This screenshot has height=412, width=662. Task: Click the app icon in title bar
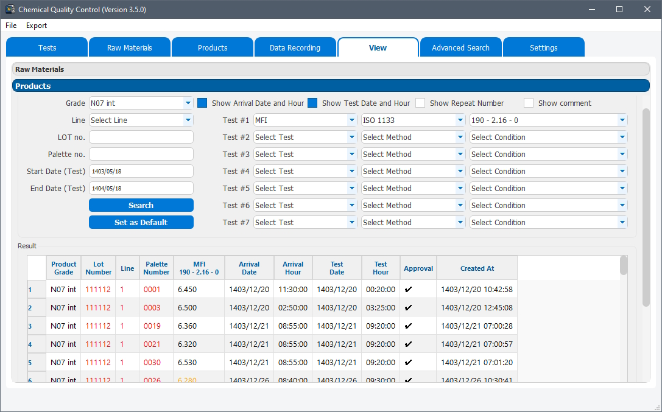(x=10, y=10)
